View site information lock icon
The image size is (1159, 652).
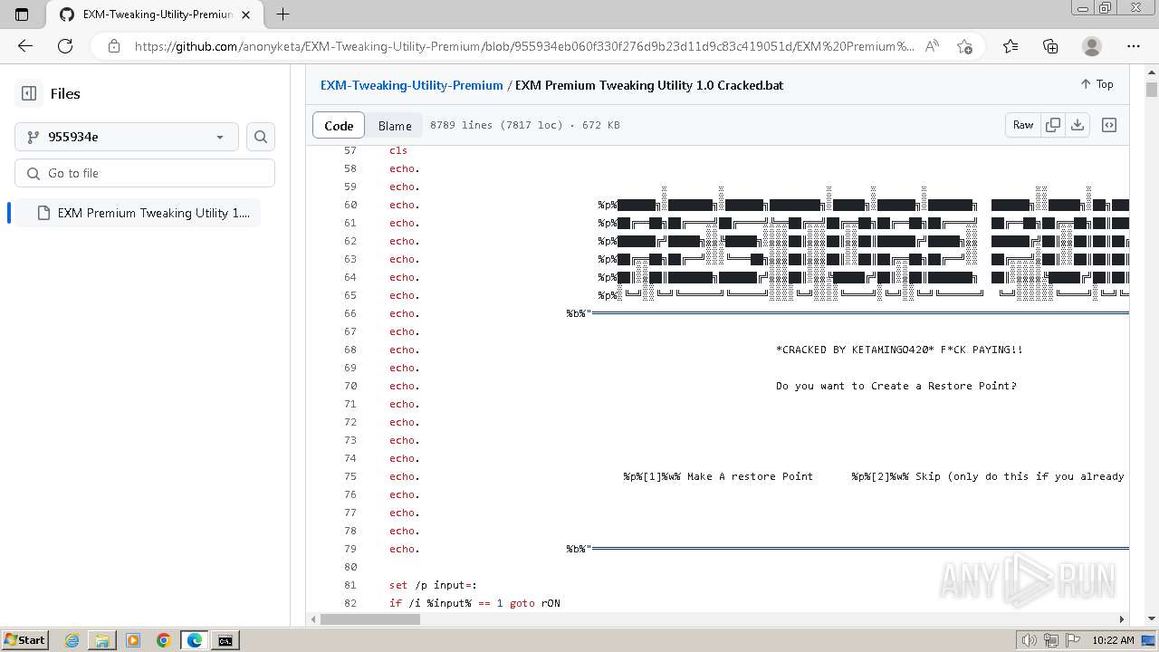(x=114, y=46)
